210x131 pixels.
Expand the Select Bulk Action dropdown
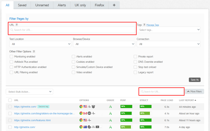click(x=30, y=92)
